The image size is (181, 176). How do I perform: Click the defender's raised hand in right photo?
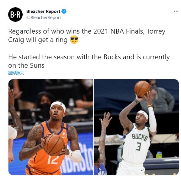tap(106, 120)
